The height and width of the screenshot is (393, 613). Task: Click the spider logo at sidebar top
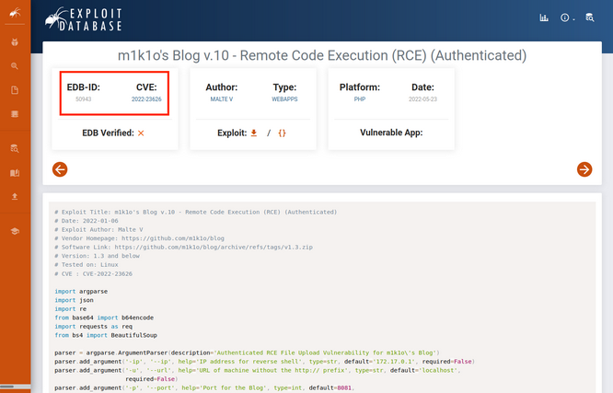[x=15, y=13]
